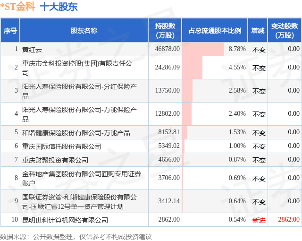Click 不变 status in 黄红云 row
Viewport: 302px width, 241px height.
[259, 50]
